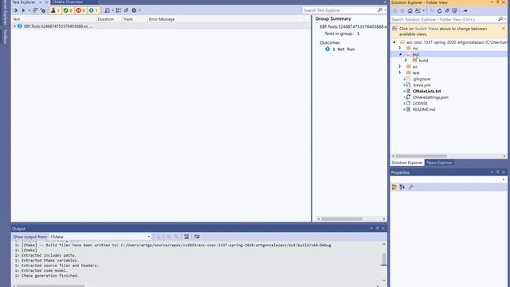The image size is (510, 287).
Task: Open Test Explorer settings gear
Action: click(x=134, y=10)
